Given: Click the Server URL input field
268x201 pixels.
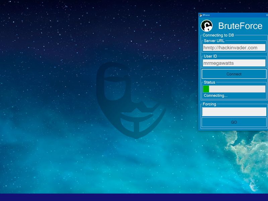Looking at the screenshot, I should 234,48.
